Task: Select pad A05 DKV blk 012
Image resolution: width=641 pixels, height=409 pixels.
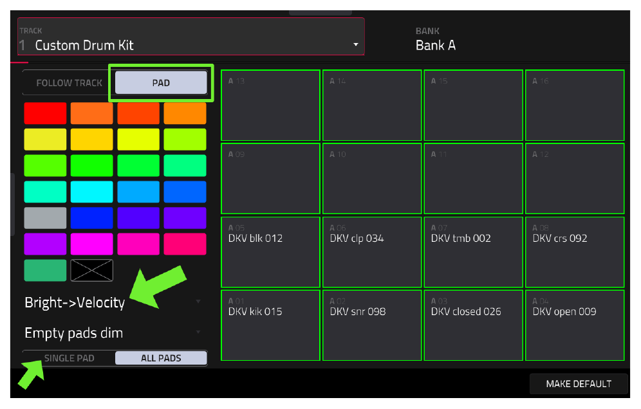Action: coord(271,252)
